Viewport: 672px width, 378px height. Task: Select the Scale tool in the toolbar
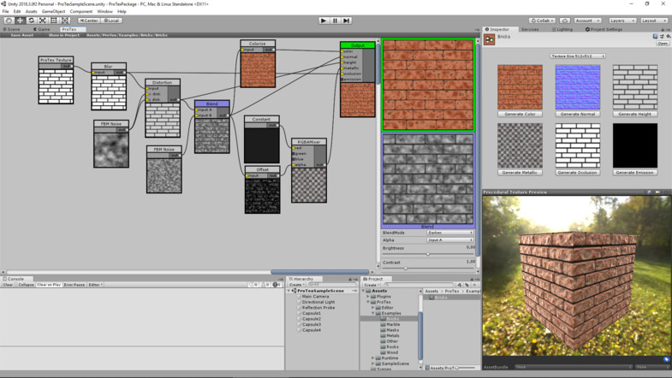pos(43,21)
